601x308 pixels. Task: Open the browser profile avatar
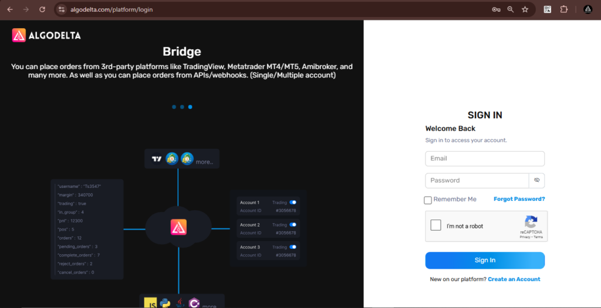(588, 9)
